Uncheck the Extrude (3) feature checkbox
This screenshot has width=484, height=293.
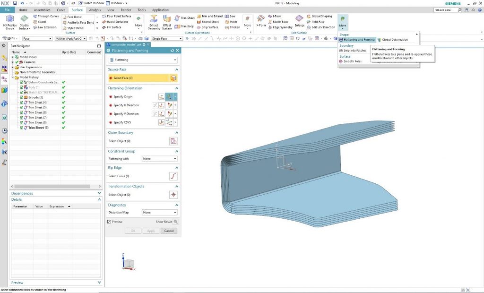(x=22, y=97)
